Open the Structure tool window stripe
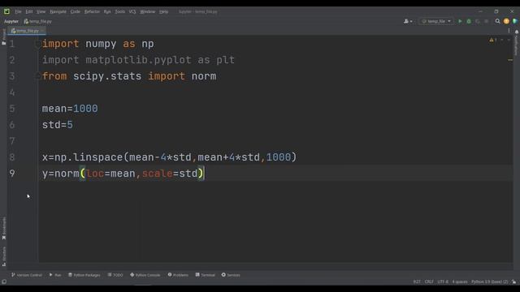Viewport: 520px width, 292px height. (x=3, y=256)
